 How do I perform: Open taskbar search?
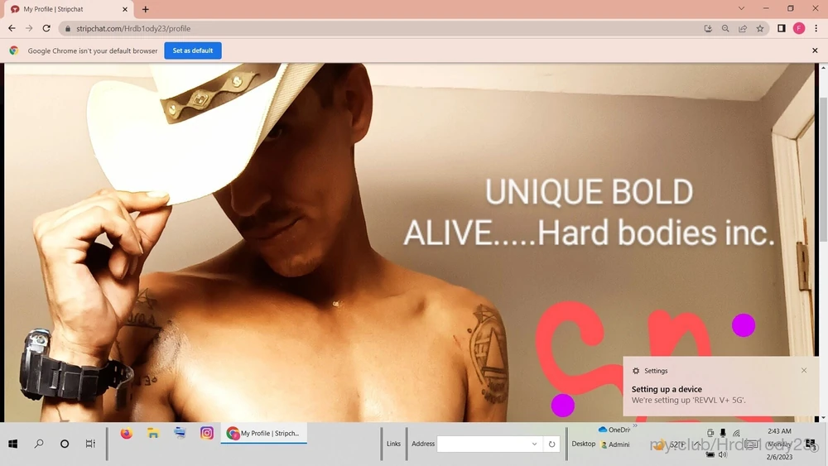39,444
